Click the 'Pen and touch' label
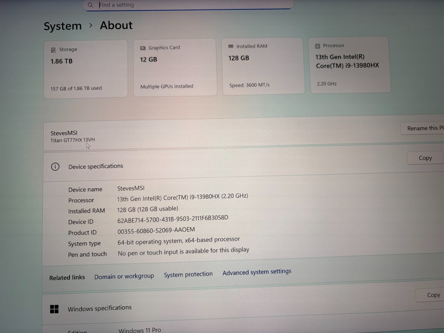This screenshot has height=333, width=444. (87, 254)
